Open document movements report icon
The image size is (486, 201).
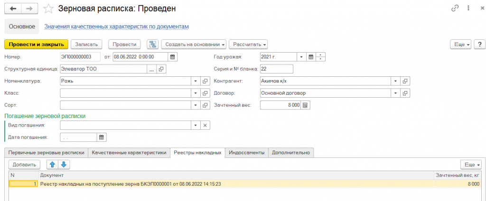coord(152,44)
